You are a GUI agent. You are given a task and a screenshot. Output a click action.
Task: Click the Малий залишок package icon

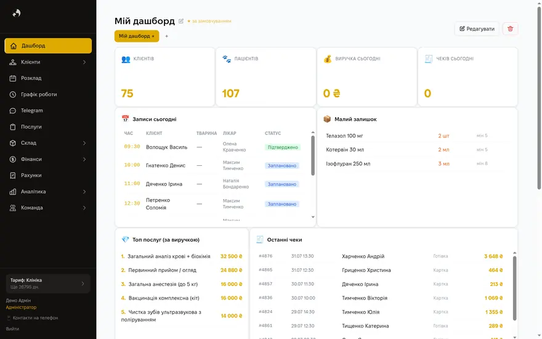coord(327,119)
